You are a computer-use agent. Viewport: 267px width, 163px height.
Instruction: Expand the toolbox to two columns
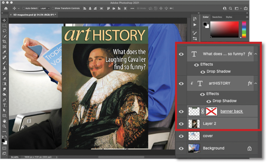(2, 13)
